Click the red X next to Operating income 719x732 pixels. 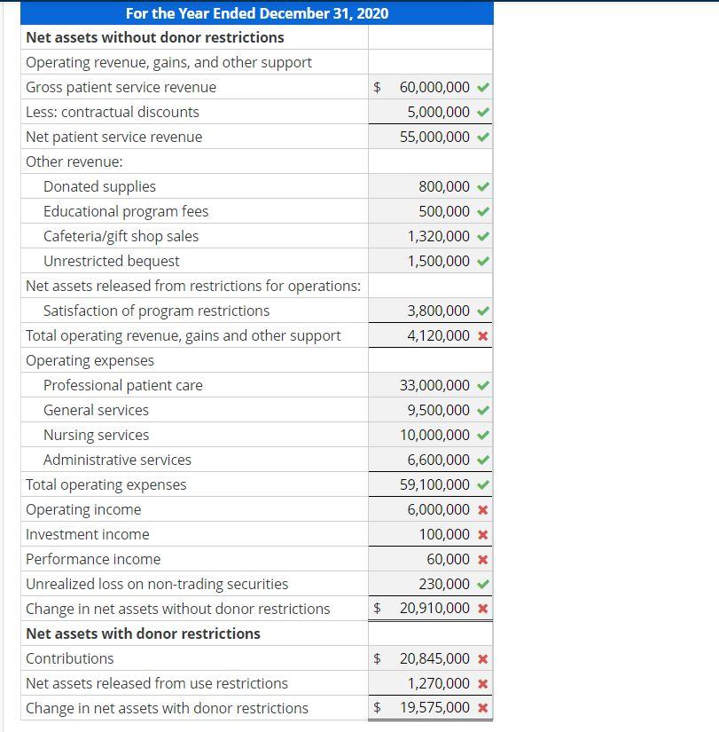click(484, 509)
